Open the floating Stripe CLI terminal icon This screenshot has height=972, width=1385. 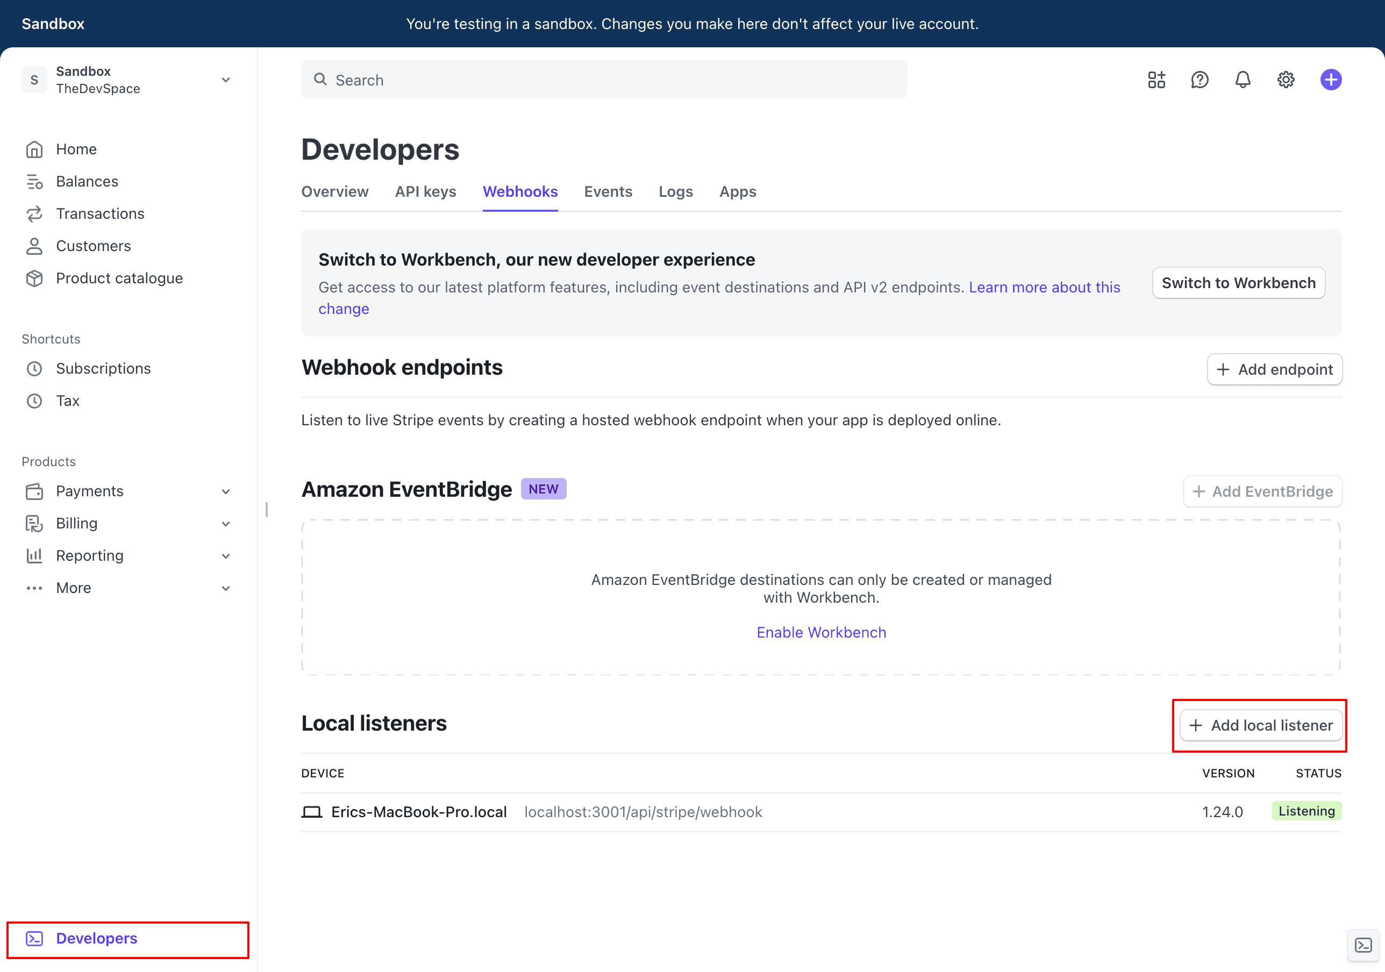click(x=1363, y=946)
